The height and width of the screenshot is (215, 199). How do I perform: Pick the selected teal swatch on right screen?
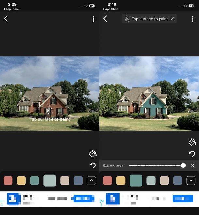[x=136, y=180]
